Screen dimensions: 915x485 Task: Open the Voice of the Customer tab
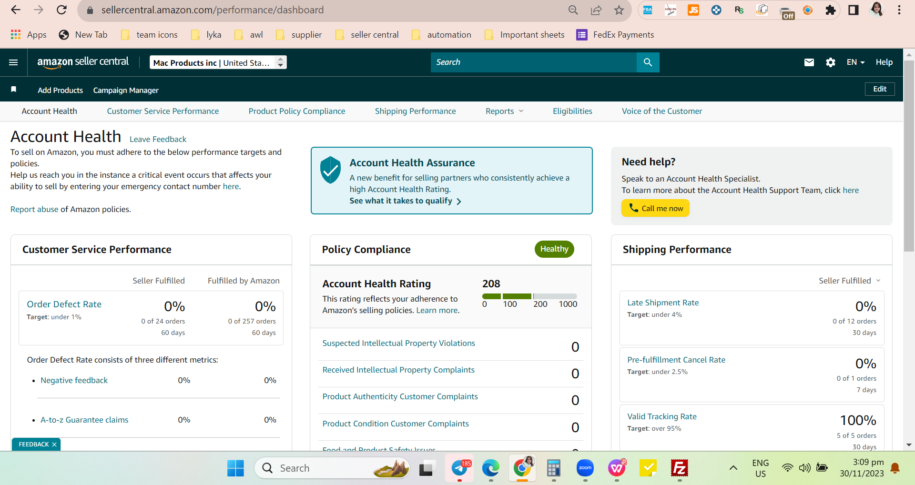(662, 111)
